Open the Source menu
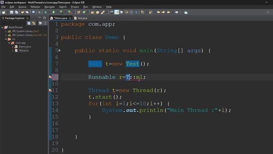The height and width of the screenshot is (154, 273). point(22,7)
